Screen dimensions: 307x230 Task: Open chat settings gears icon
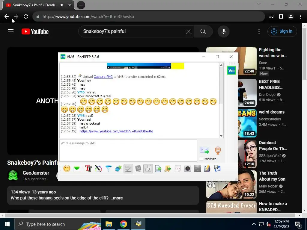pyautogui.click(x=118, y=169)
